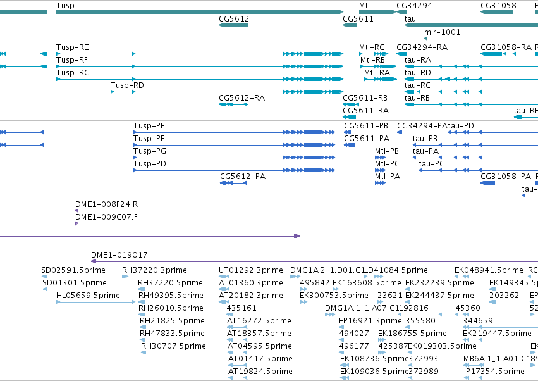This screenshot has height=381, width=538.
Task: Click the 203262 EST label
Action: (504, 296)
